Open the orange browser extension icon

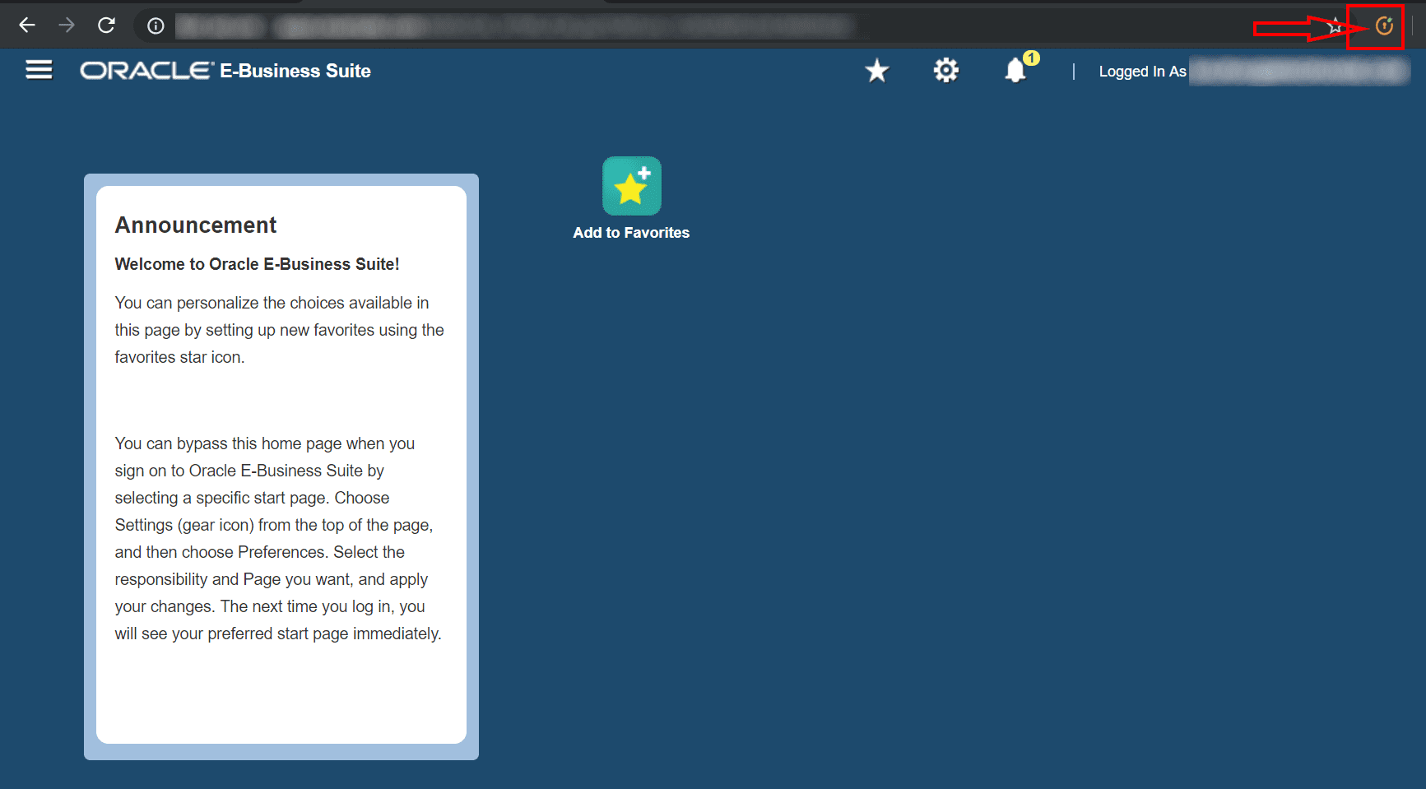pyautogui.click(x=1384, y=26)
